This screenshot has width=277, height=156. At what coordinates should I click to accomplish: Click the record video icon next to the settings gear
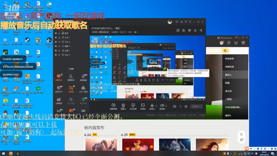(174, 106)
